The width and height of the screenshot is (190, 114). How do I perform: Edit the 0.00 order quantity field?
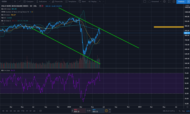pyautogui.click(x=89, y=111)
